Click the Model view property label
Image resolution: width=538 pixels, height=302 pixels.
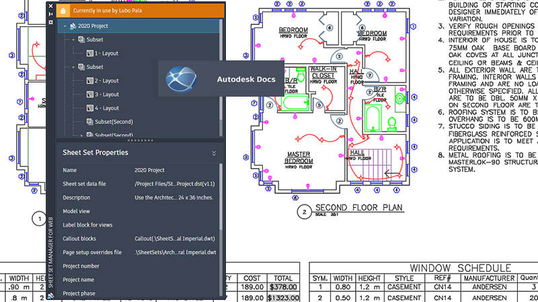(x=76, y=211)
